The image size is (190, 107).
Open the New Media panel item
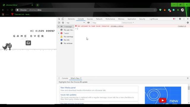point(99,89)
